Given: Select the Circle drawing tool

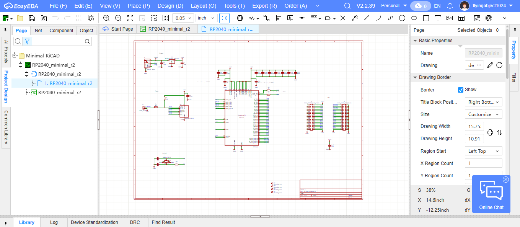Looking at the screenshot, I should 402,18.
